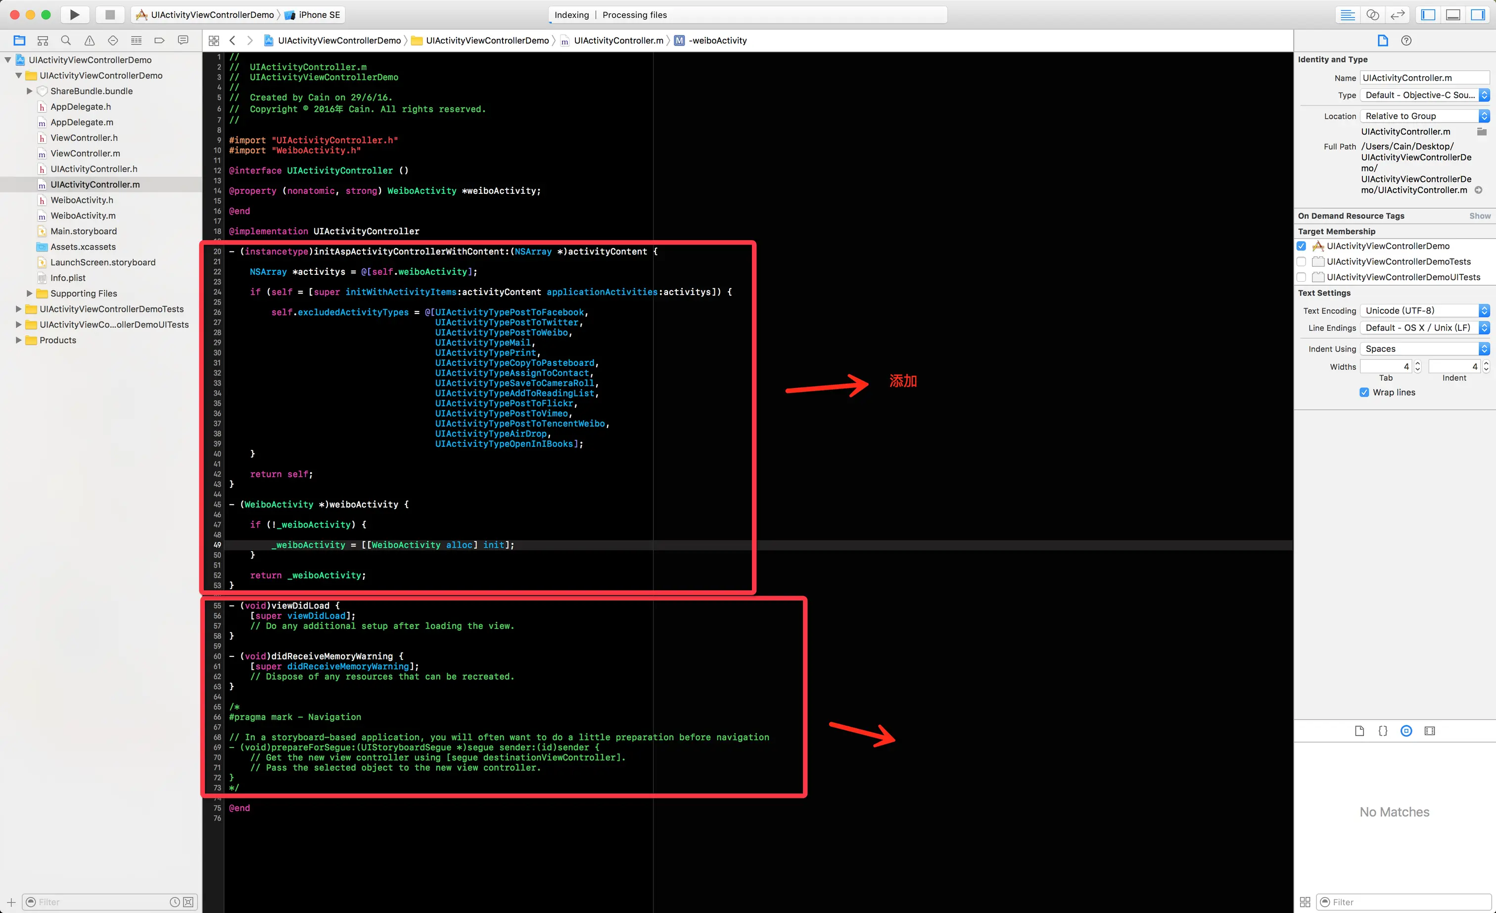Uncheck UIActivityViewControllerDemo target membership
This screenshot has height=913, width=1496.
[1301, 246]
